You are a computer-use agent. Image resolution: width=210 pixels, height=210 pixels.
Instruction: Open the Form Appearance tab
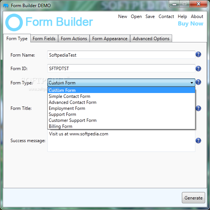(109, 39)
